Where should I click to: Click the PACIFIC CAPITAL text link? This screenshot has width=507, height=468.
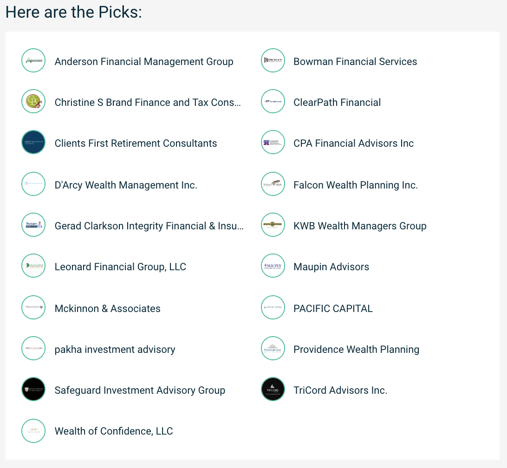(333, 309)
